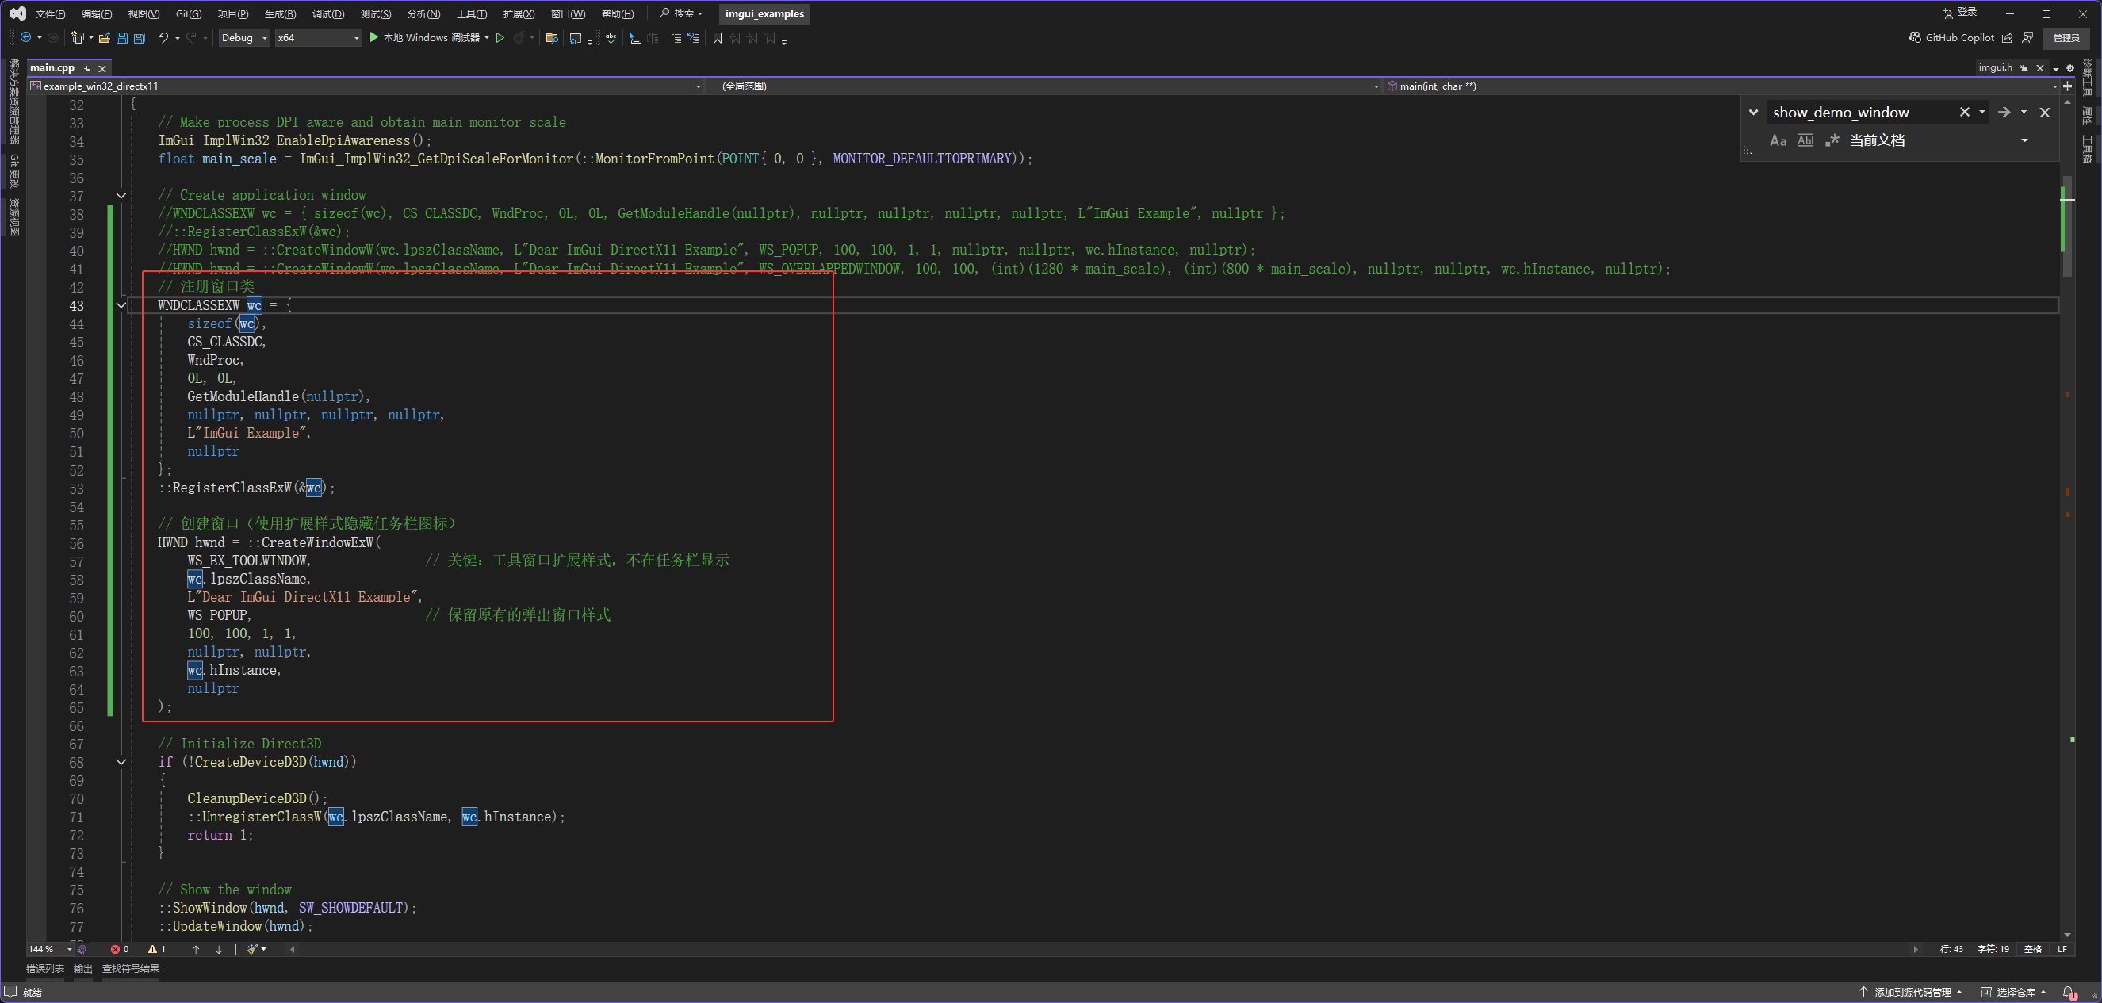Open the editor tab settings gear
Screen dimensions: 2102x1003
(2070, 67)
